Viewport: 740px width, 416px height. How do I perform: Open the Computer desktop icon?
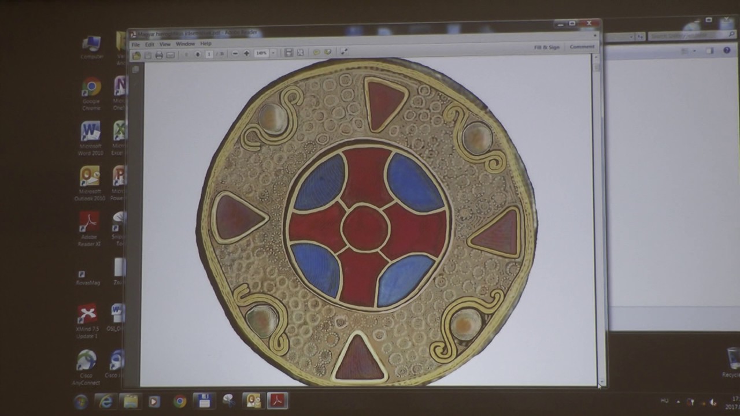point(91,47)
